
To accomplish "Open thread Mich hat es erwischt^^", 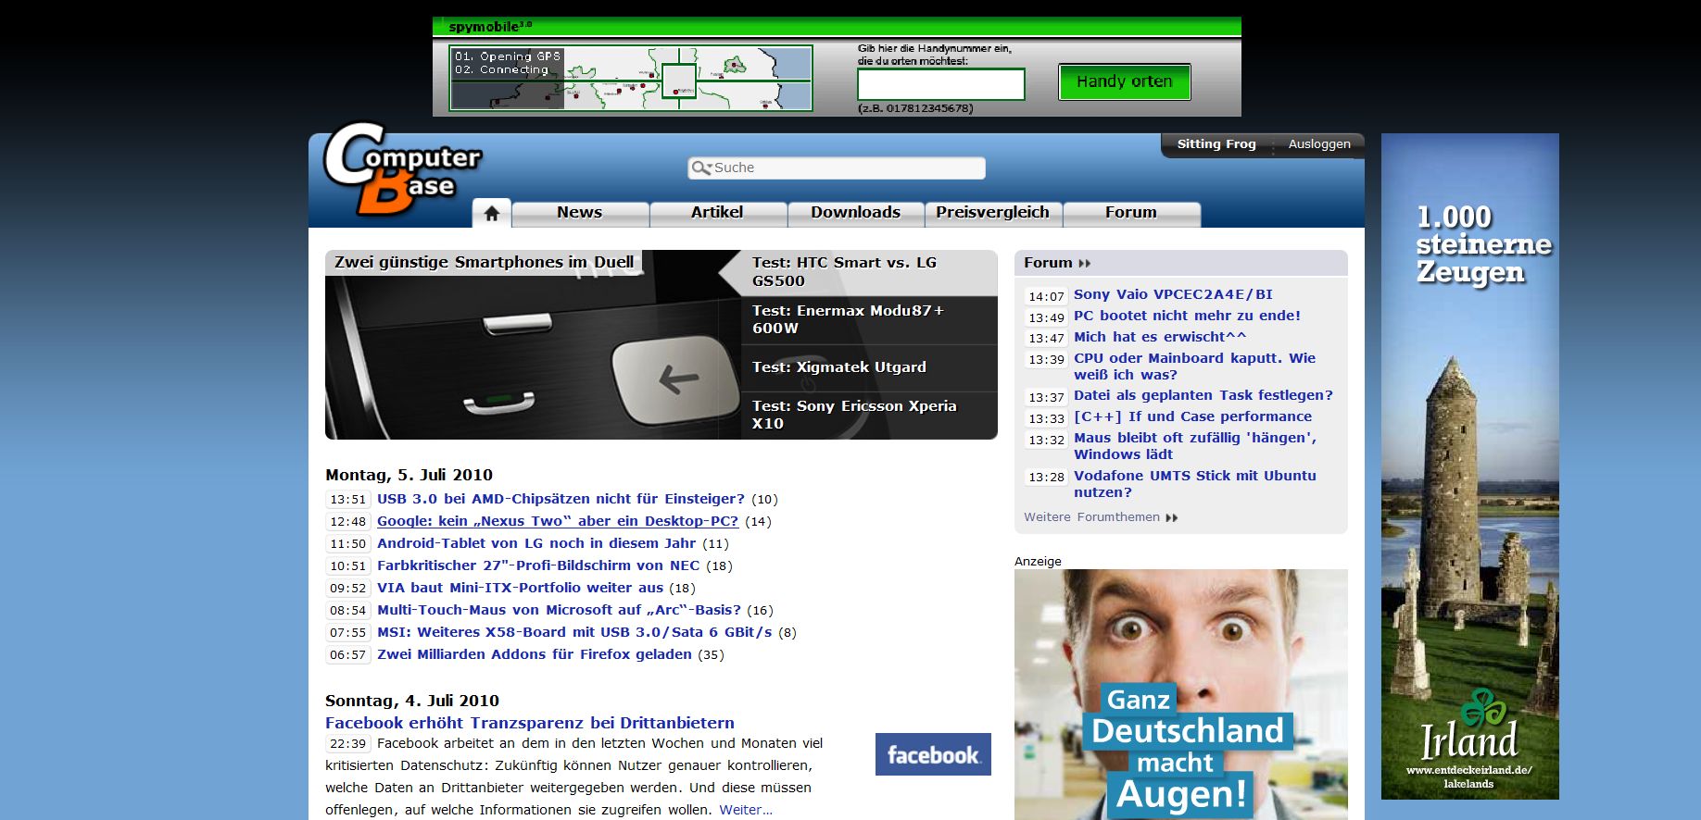I will tap(1160, 337).
